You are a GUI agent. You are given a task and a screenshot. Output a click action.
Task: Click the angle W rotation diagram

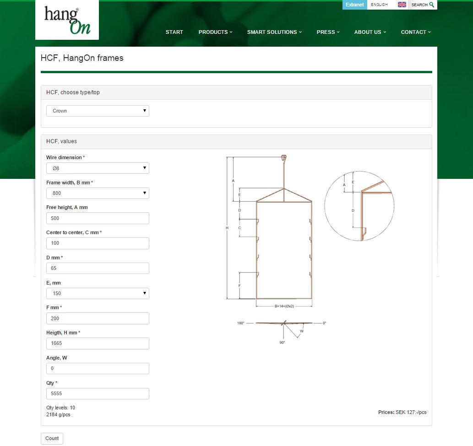(282, 332)
